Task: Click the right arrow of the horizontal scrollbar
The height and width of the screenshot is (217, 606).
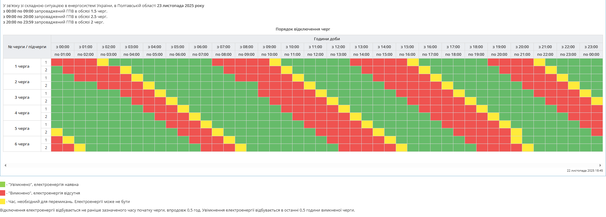Action: tap(600, 165)
